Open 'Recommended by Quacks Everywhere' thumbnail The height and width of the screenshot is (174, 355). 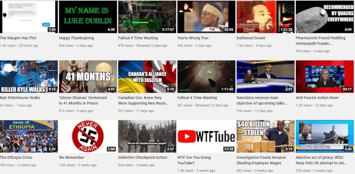324,17
